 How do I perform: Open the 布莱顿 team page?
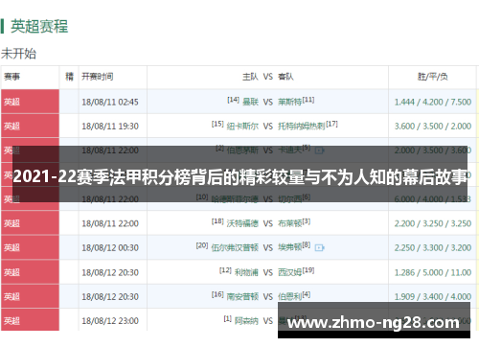(x=289, y=223)
